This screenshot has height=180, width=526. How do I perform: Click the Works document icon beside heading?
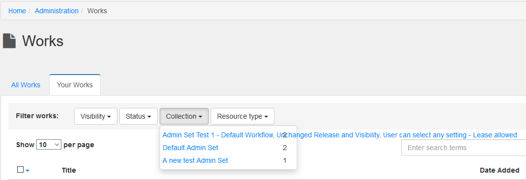[9, 41]
